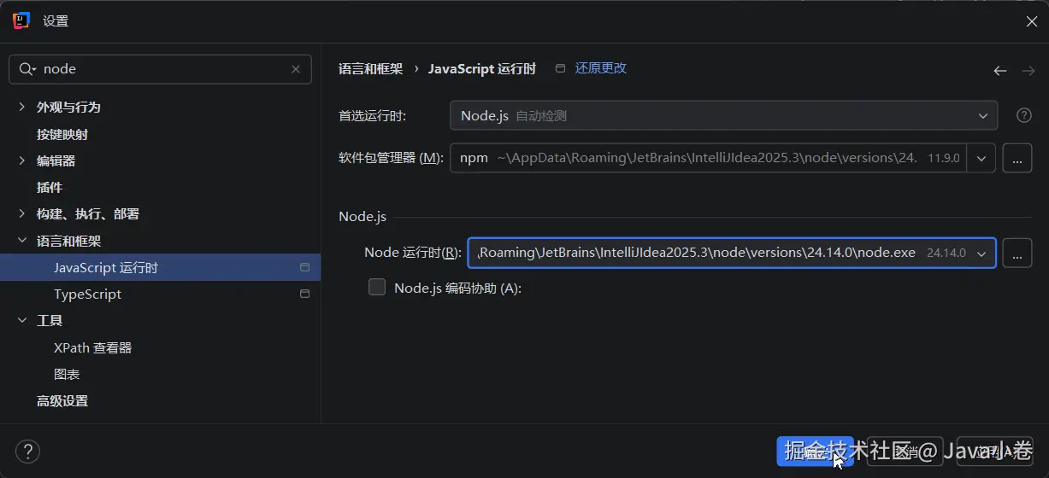1049x478 pixels.
Task: Click the IntelliJ IDEA logo icon
Action: (x=21, y=20)
